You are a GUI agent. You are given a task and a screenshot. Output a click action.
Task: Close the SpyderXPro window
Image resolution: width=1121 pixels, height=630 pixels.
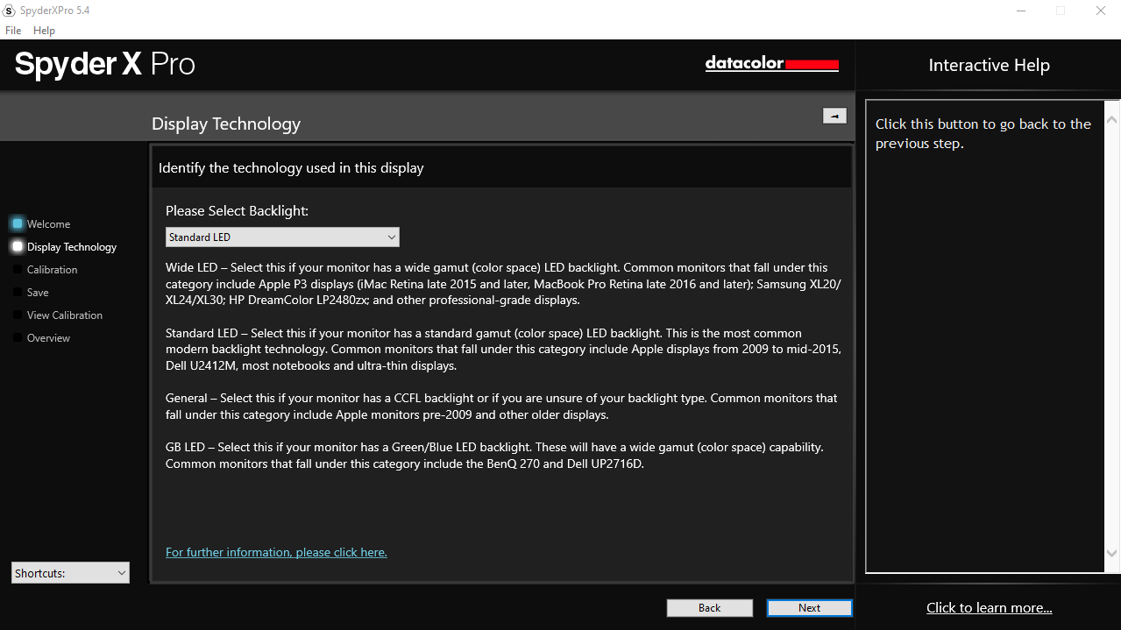click(1101, 11)
